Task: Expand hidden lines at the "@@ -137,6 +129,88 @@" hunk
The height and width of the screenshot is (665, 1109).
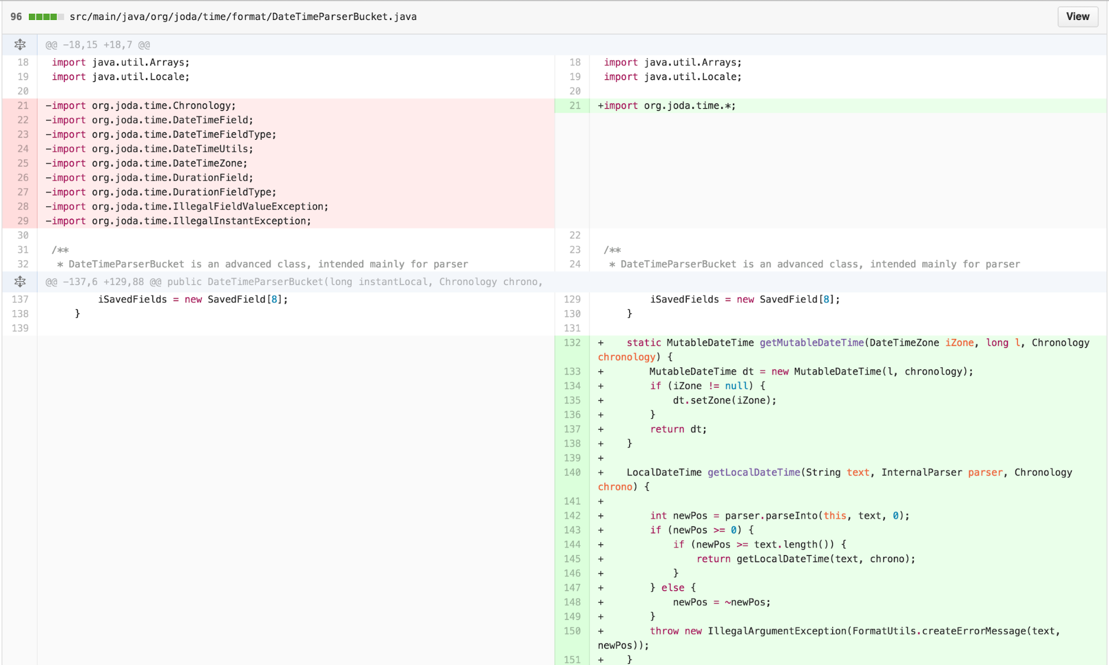Action: tap(20, 282)
